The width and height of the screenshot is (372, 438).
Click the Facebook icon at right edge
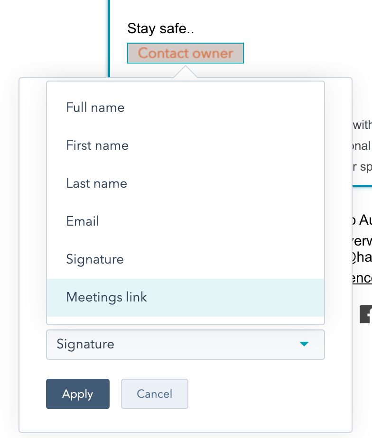(x=366, y=314)
